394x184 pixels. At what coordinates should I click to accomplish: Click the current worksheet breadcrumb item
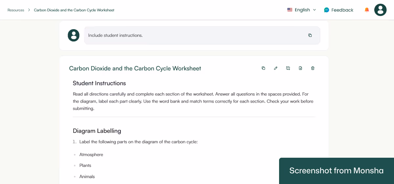[x=74, y=10]
